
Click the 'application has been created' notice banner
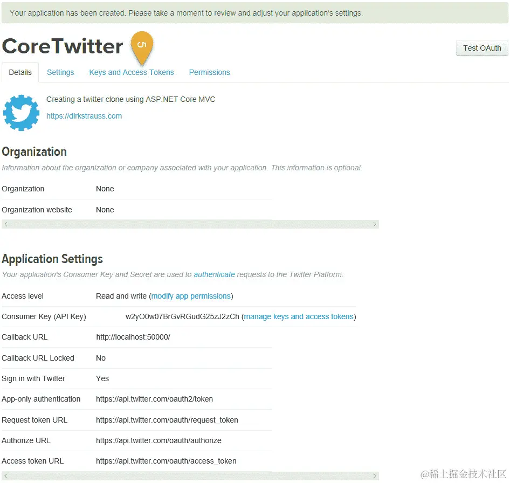[254, 13]
